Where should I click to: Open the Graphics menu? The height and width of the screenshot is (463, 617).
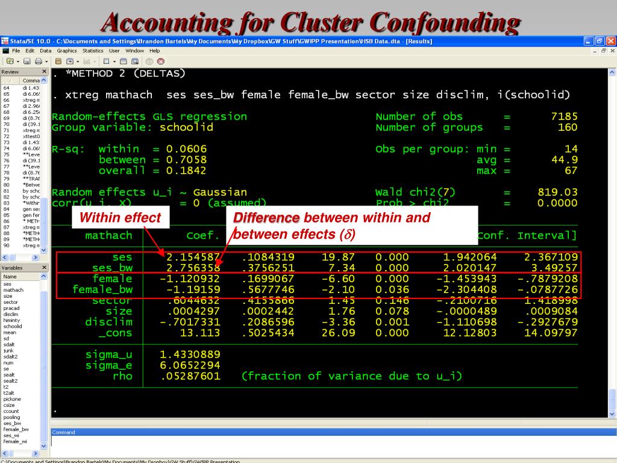tap(67, 51)
